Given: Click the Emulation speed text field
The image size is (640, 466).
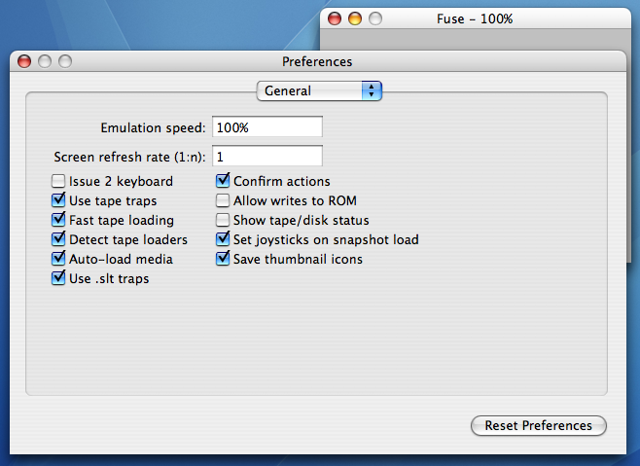Looking at the screenshot, I should (x=267, y=127).
